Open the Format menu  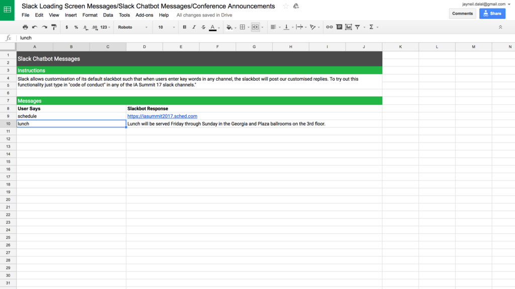[x=90, y=15]
